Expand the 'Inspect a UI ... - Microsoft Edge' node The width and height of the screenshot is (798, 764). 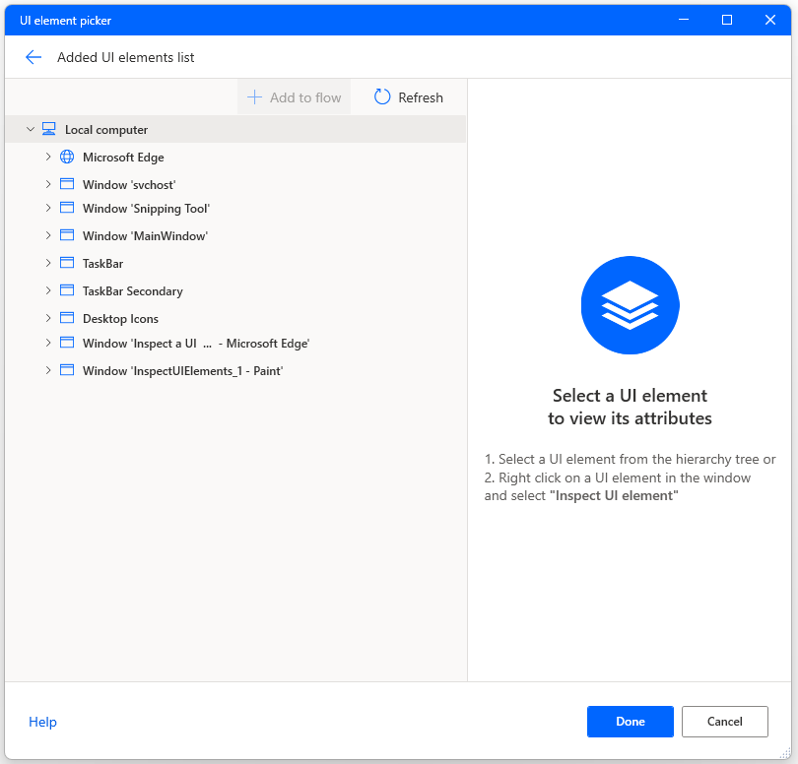pyautogui.click(x=48, y=343)
